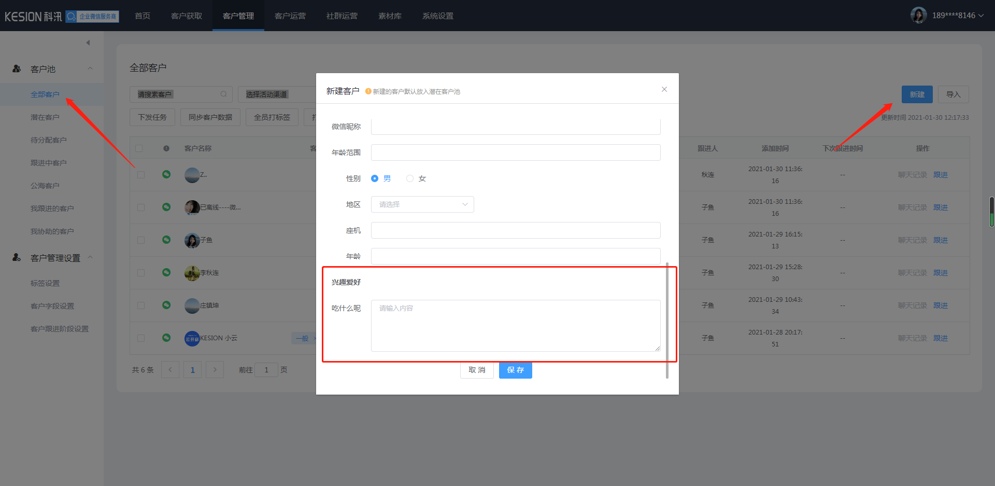Click the search magnifier icon in customer search

point(223,94)
